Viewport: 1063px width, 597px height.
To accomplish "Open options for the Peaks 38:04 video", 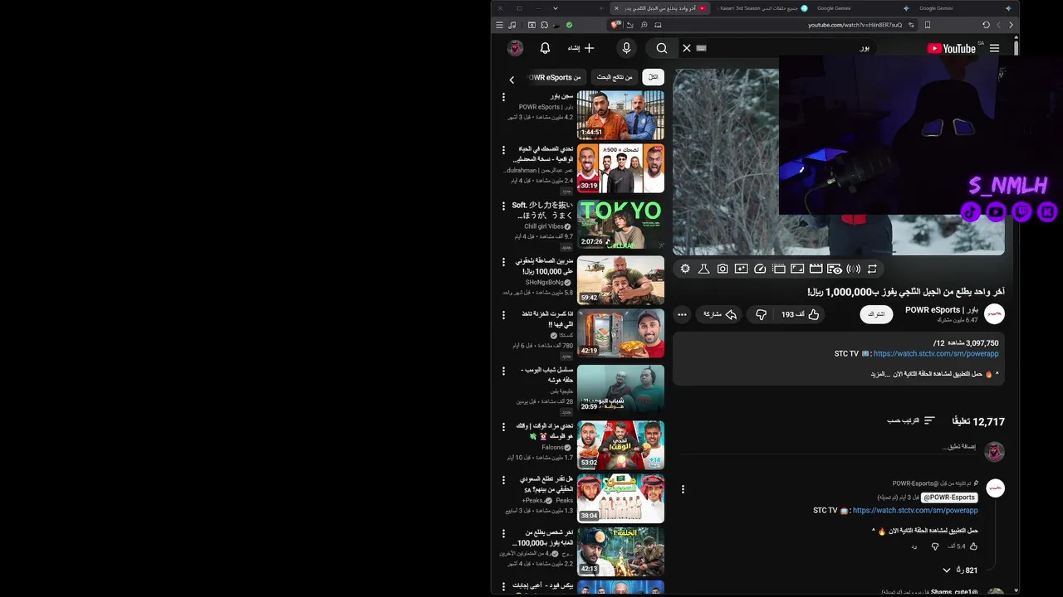I will [503, 479].
